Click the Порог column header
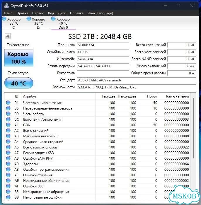The height and width of the screenshot is (205, 201). click(x=148, y=96)
